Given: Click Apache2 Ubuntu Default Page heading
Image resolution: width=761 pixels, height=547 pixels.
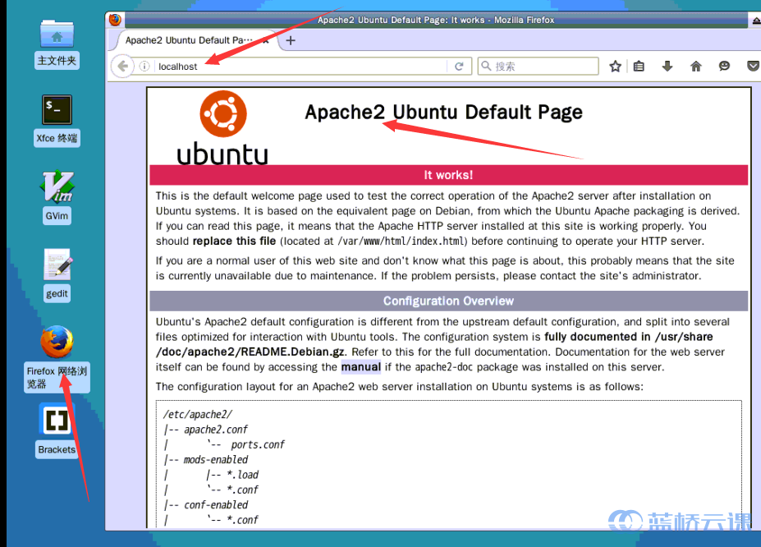Looking at the screenshot, I should pyautogui.click(x=443, y=113).
